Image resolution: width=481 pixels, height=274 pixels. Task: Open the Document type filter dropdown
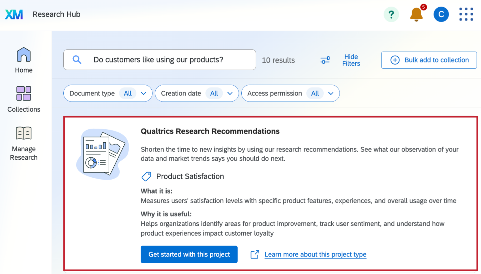click(108, 93)
